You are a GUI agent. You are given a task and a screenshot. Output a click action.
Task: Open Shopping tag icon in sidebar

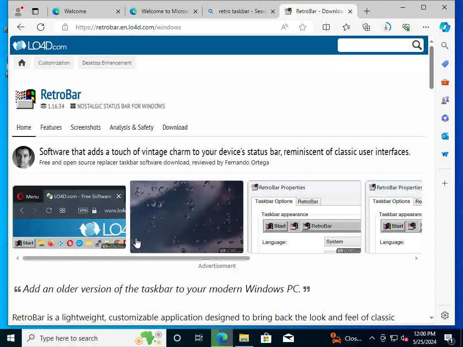[445, 64]
